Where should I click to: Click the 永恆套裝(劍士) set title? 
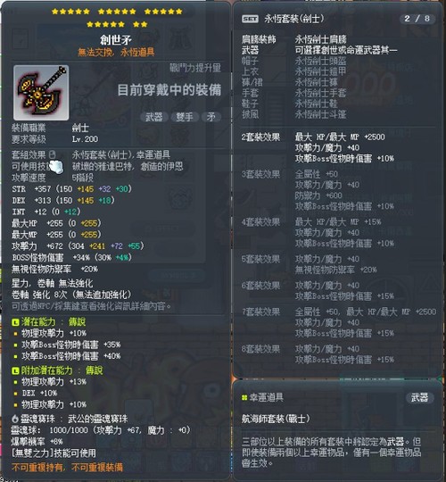294,19
